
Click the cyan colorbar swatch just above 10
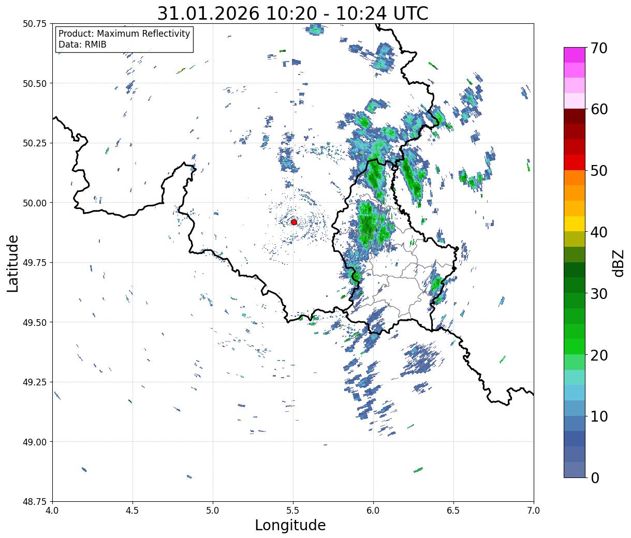(x=575, y=393)
